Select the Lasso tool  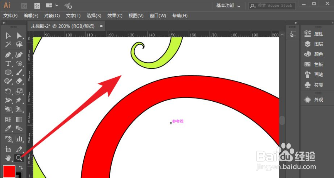click(x=19, y=44)
